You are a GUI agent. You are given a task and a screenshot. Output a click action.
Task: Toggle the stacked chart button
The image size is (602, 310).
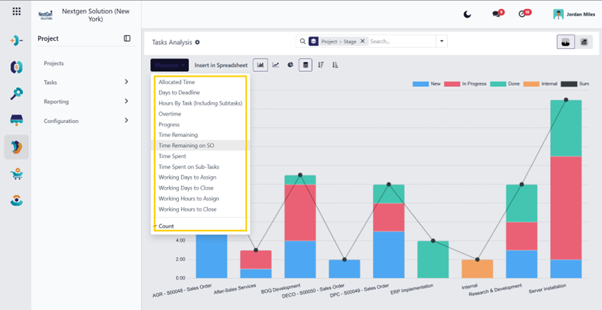tap(306, 65)
